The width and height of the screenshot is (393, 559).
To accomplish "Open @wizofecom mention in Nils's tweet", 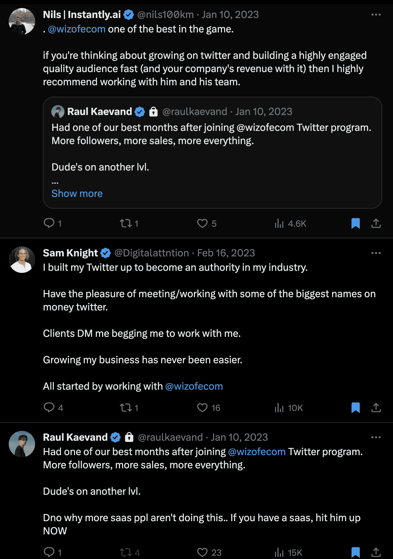I will coord(77,29).
